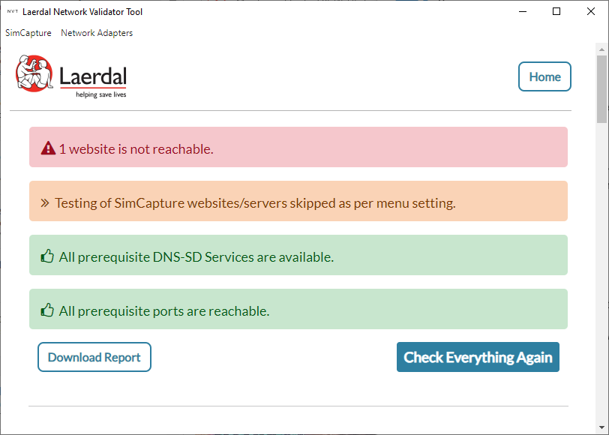Click the thumbs-up icon beside DNS-SD message

[x=46, y=255]
